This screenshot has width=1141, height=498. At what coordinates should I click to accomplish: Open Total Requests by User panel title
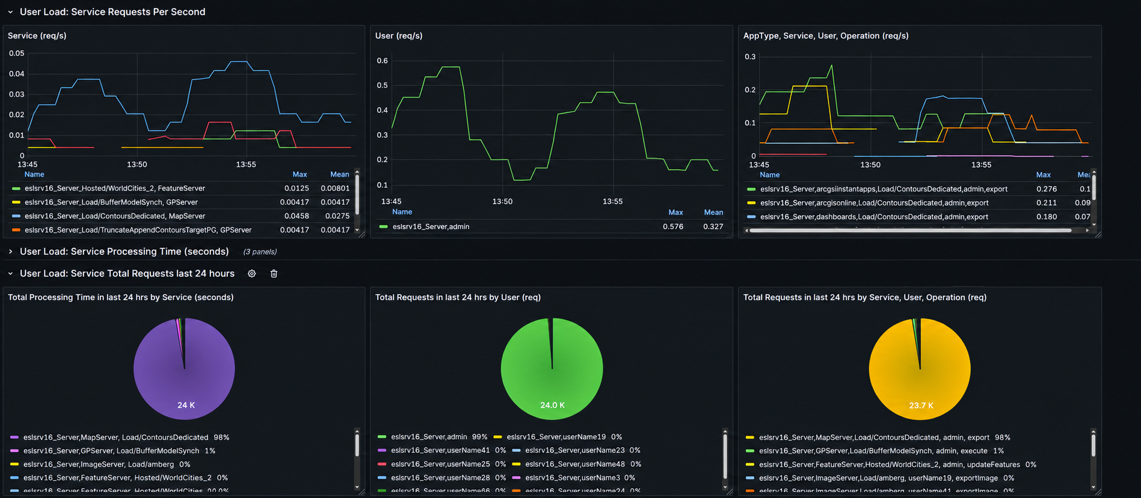[458, 297]
